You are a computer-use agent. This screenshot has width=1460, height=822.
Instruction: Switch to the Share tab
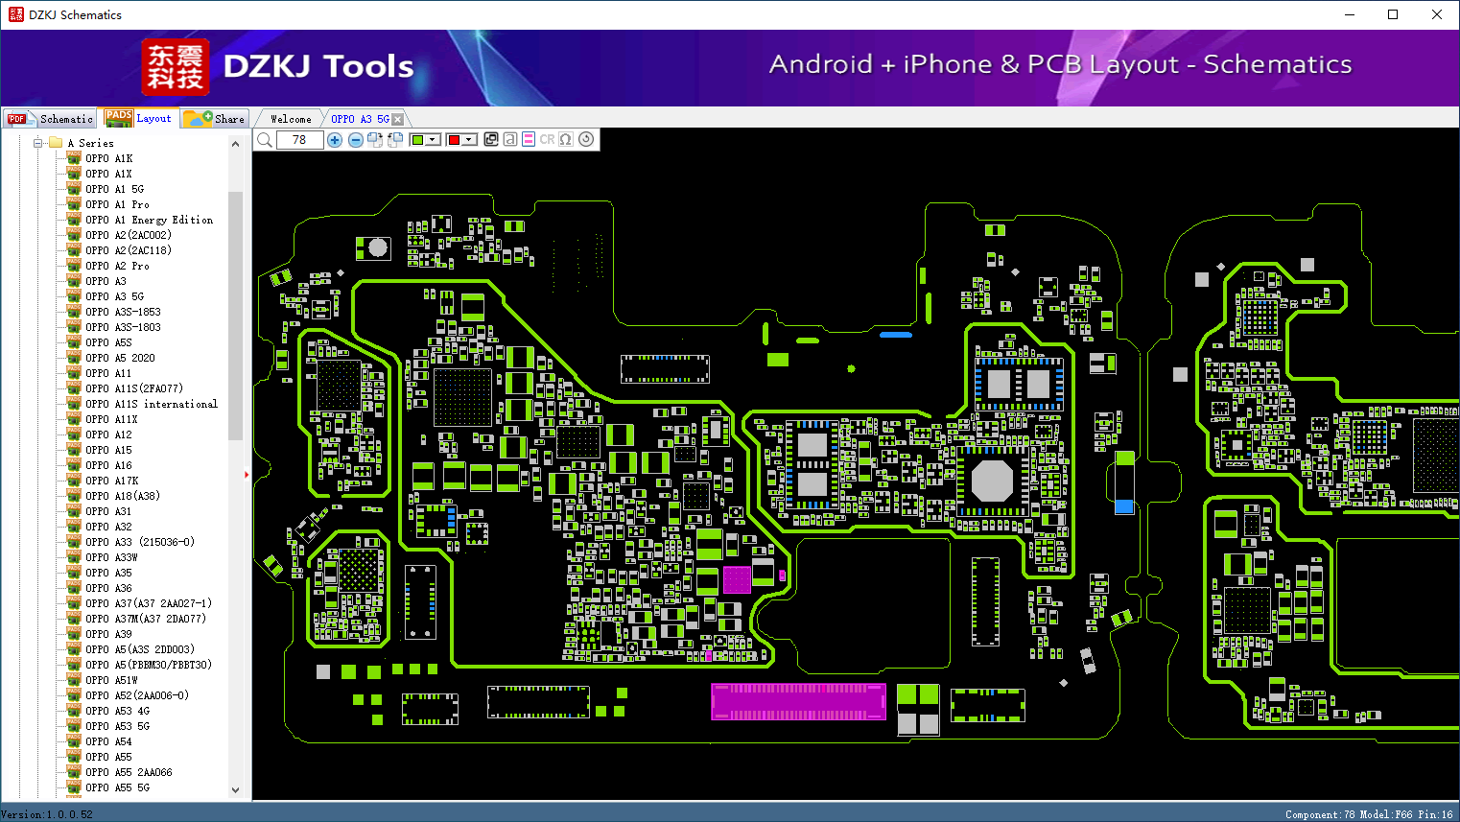[215, 118]
